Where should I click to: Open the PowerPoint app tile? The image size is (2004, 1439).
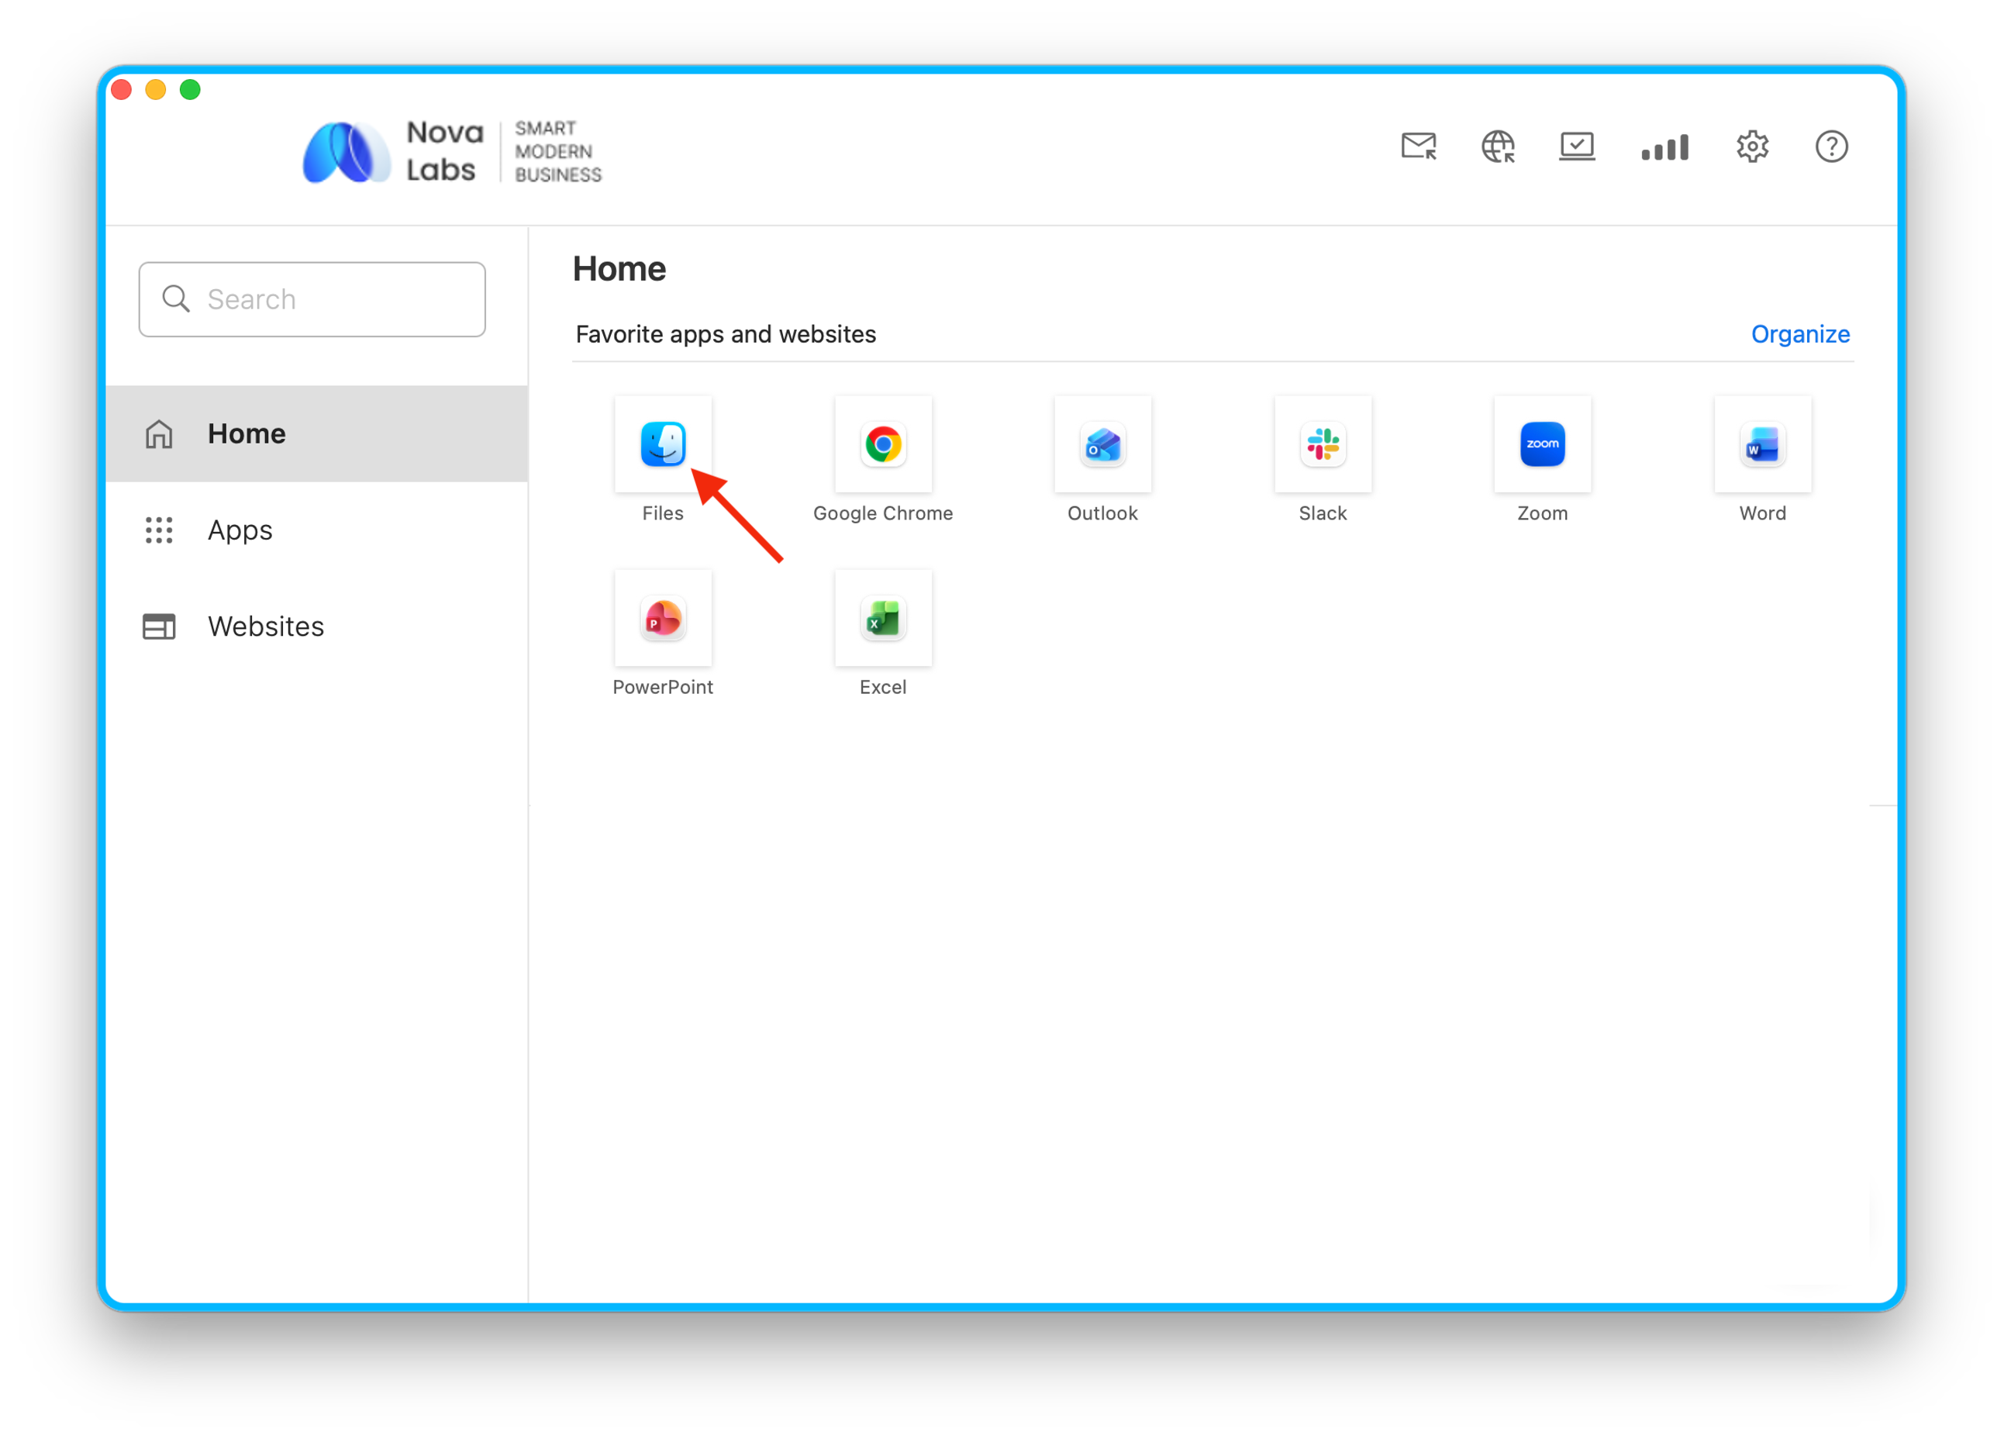click(x=663, y=618)
